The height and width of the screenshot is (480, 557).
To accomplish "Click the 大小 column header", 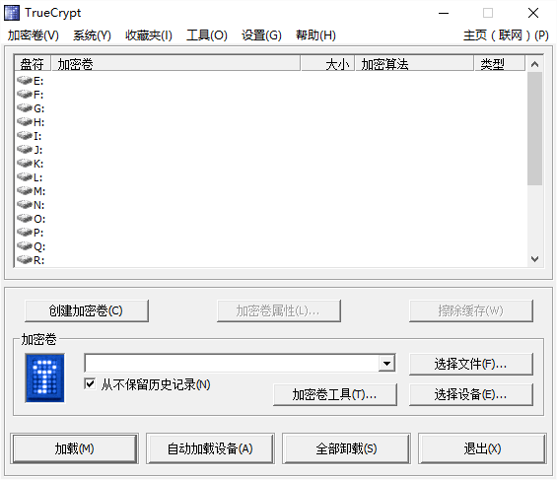I will pos(327,64).
